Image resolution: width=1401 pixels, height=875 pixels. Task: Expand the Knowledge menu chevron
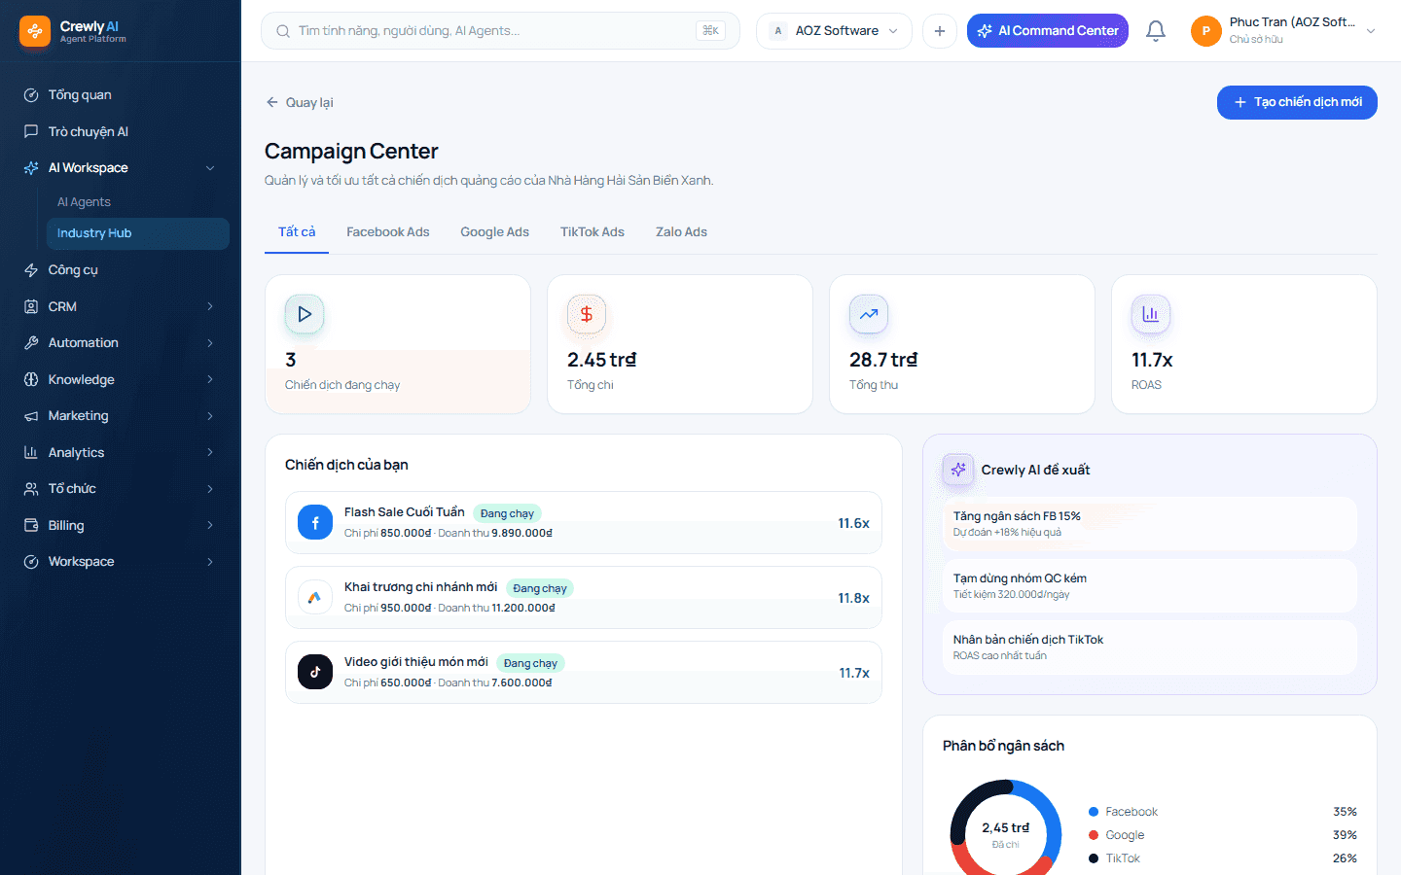coord(210,379)
